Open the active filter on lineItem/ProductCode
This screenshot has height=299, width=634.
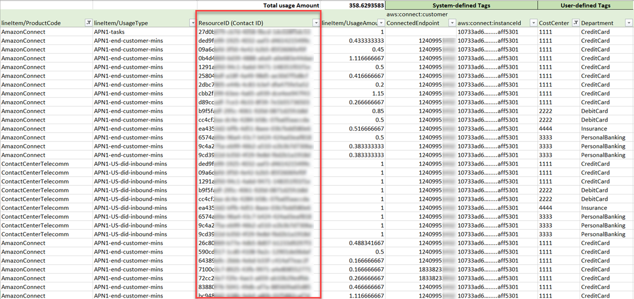90,22
